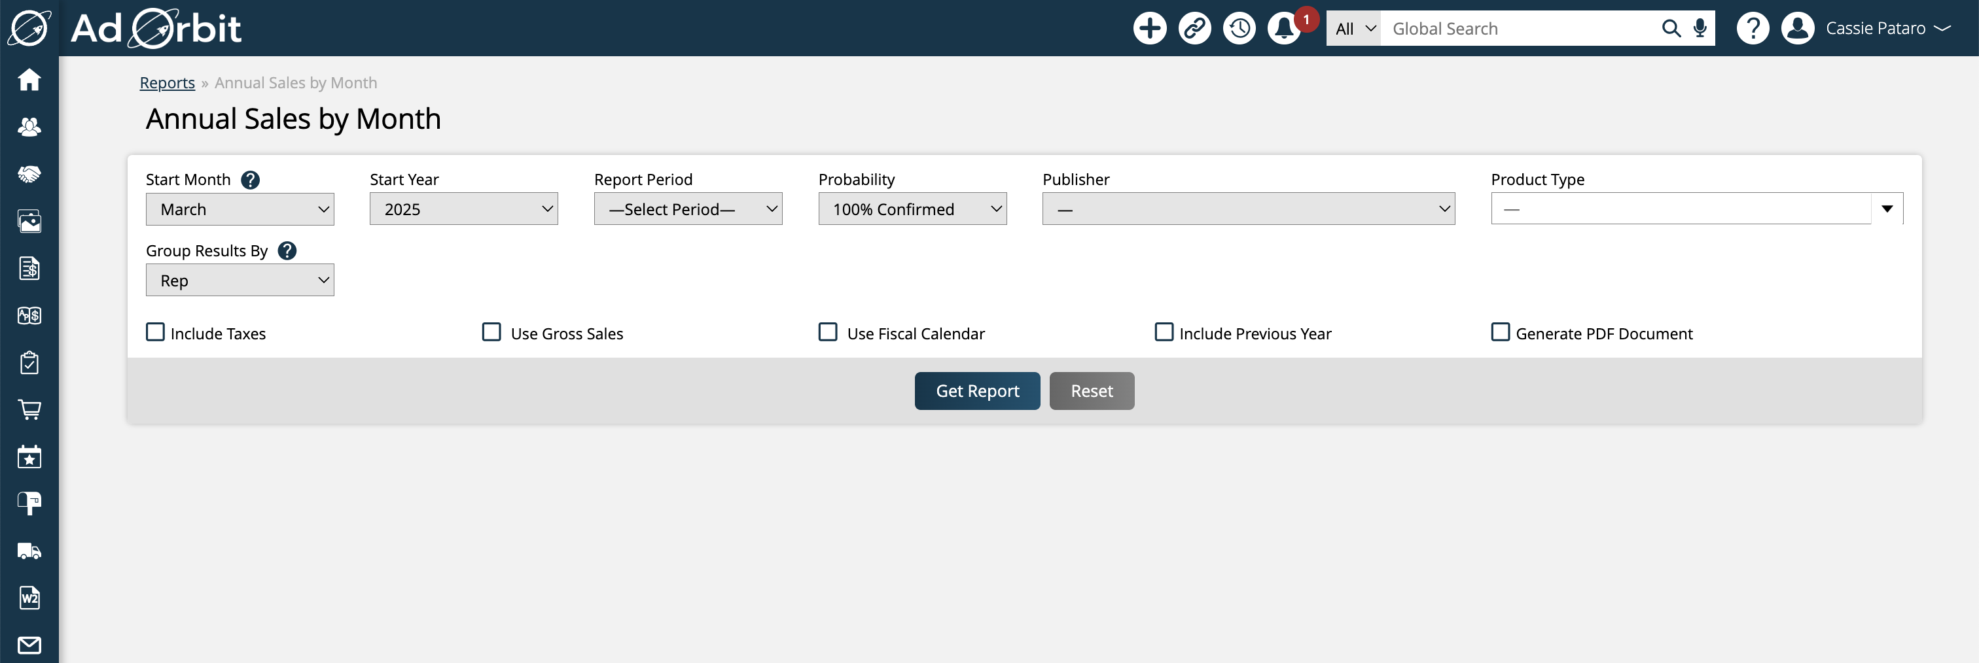Viewport: 1979px width, 663px height.
Task: Open the Group Results By Rep dropdown
Action: [x=240, y=280]
